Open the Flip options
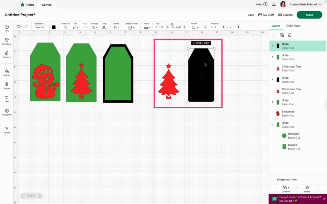Screen dimensions: 327x204 [x=105, y=27]
